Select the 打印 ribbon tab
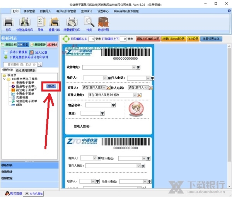Viewport: 232px width, 197px height. pos(15,11)
